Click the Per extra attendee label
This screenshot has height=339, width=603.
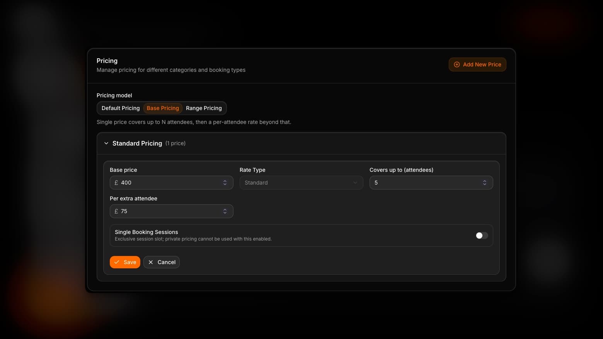tap(133, 198)
